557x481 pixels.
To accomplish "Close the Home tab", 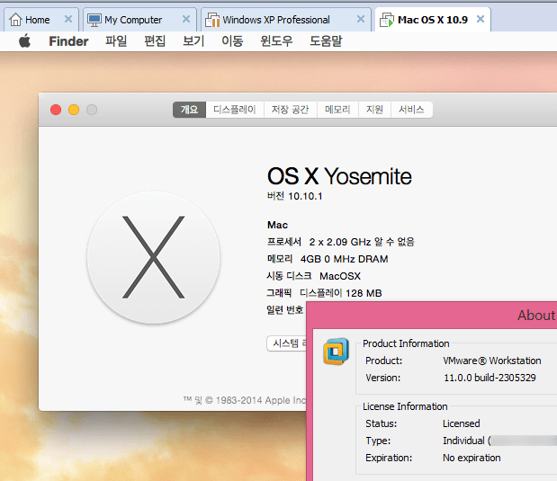I will pos(68,19).
